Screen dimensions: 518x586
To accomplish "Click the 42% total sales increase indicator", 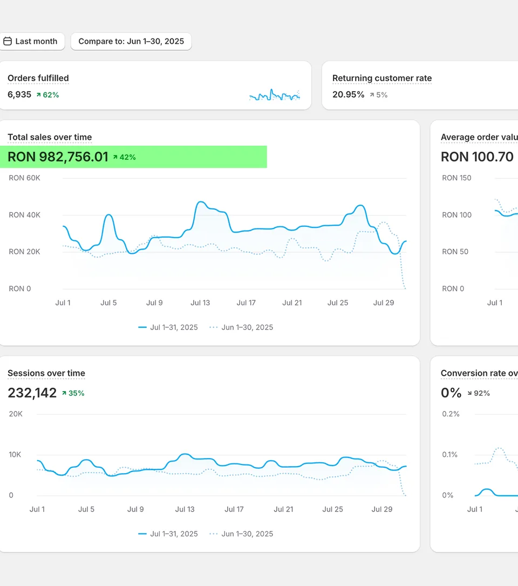I will point(124,157).
